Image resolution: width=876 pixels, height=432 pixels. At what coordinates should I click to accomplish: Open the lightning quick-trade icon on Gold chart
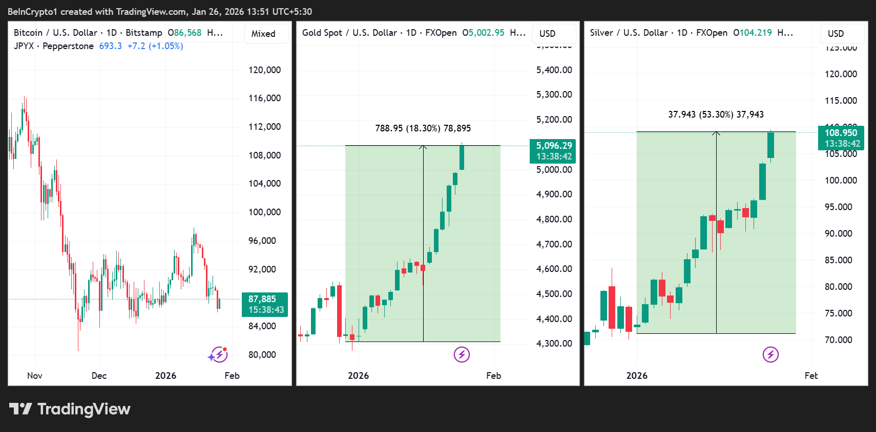point(462,354)
